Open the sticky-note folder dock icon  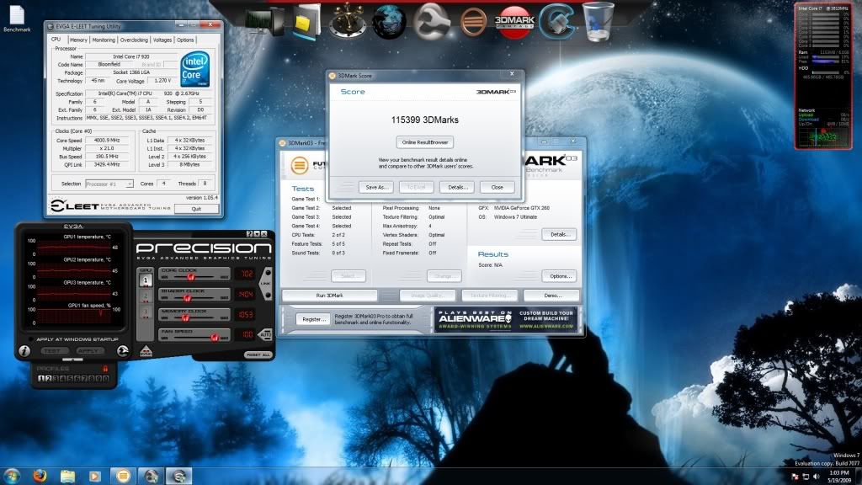306,22
